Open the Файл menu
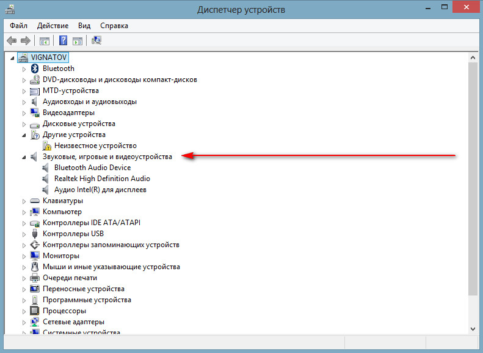Image resolution: width=483 pixels, height=353 pixels. coord(18,26)
